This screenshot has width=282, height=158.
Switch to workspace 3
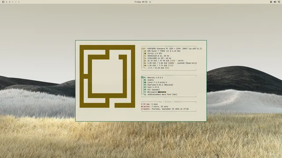click(x=13, y=2)
